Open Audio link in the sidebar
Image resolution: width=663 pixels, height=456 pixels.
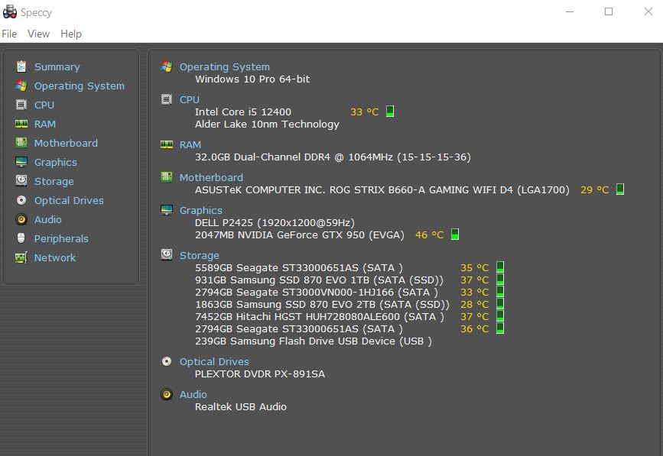click(x=47, y=219)
